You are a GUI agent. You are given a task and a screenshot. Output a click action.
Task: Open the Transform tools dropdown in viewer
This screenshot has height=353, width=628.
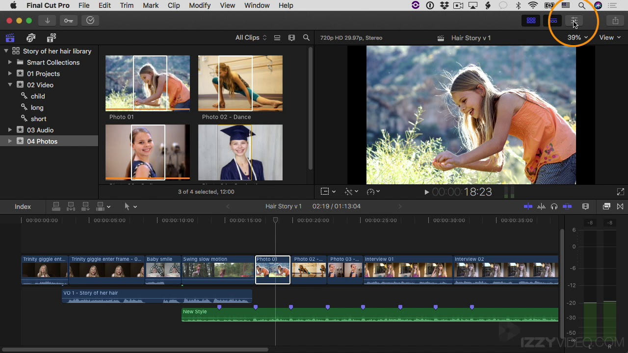click(x=328, y=192)
